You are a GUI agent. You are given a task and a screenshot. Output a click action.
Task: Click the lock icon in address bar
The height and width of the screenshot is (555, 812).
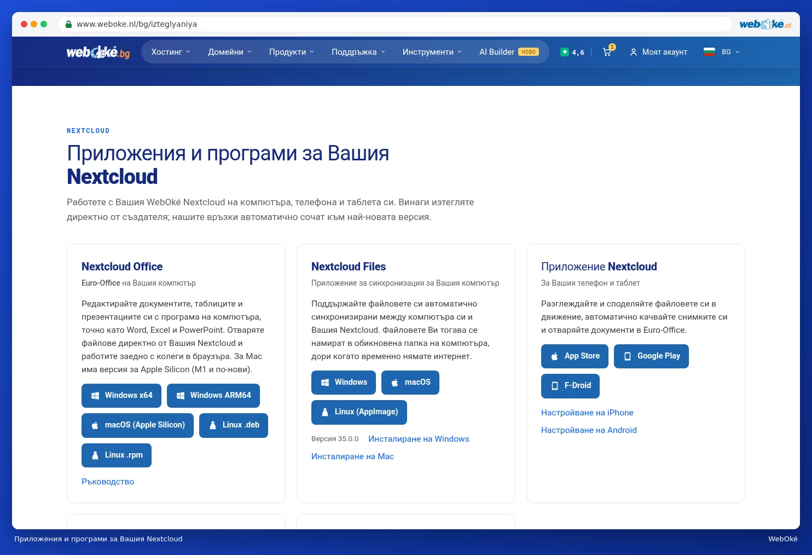pyautogui.click(x=68, y=24)
